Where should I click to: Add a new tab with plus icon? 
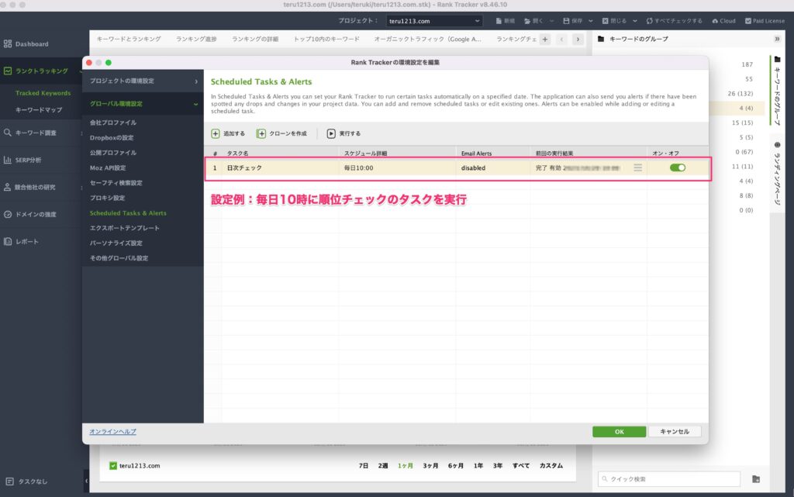pos(545,39)
